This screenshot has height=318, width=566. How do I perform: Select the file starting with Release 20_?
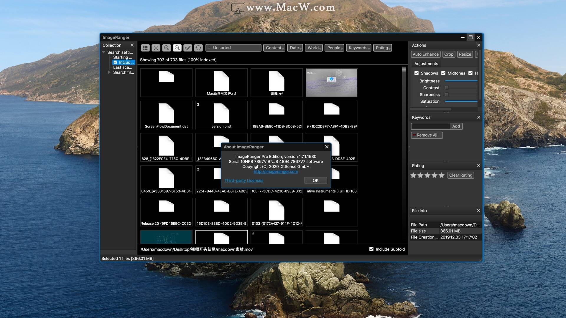(166, 212)
